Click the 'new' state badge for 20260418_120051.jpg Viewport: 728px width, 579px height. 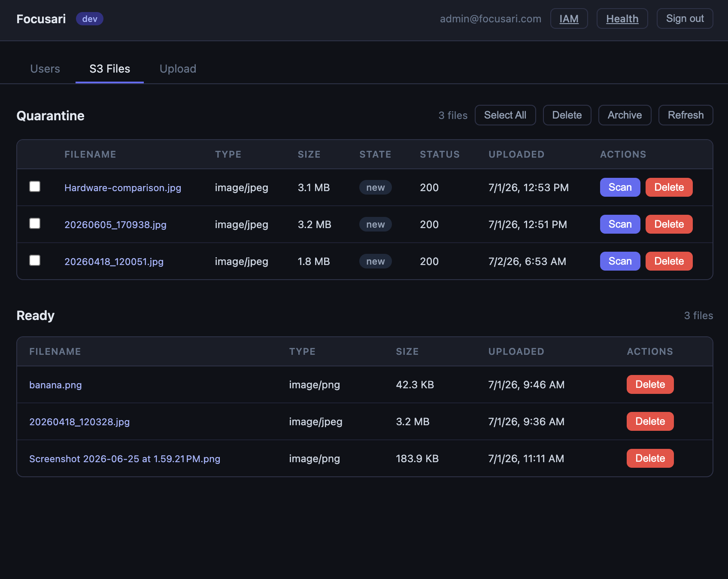375,261
